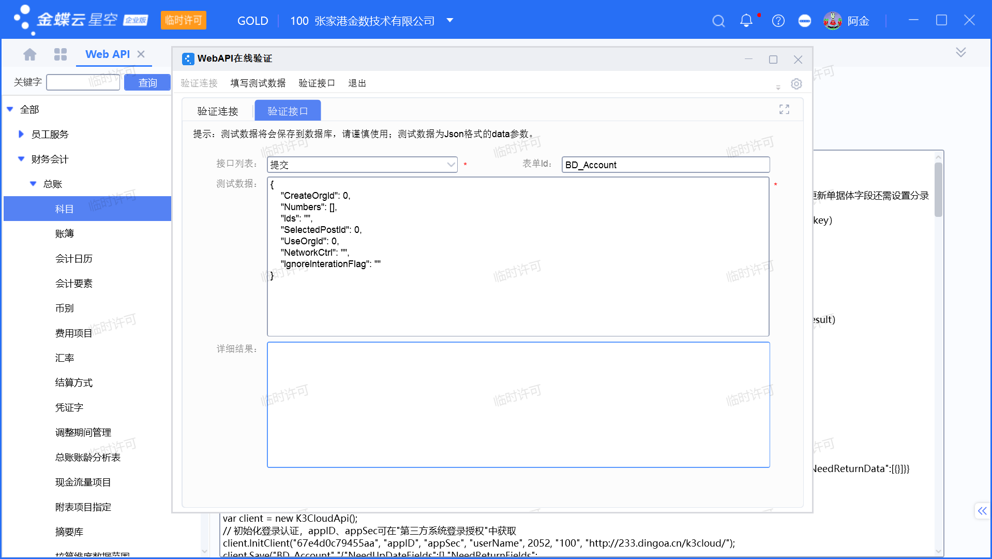
Task: Open the organization dropdown arrow
Action: [x=450, y=21]
